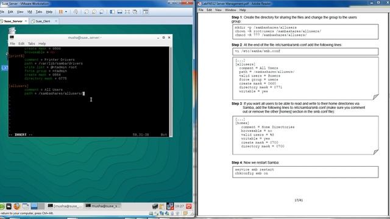Click the desktop trash/computer icon in guest

point(12,30)
